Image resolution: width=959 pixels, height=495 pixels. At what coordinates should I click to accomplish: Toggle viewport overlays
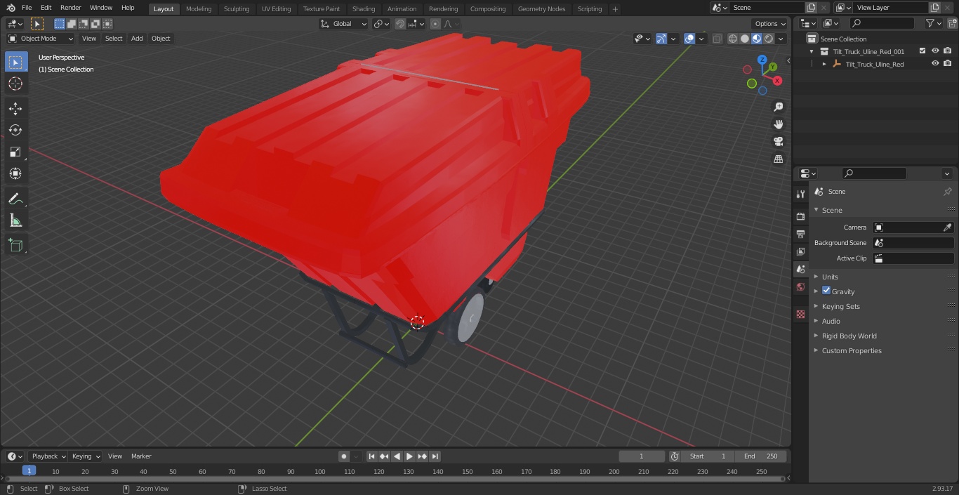[689, 39]
